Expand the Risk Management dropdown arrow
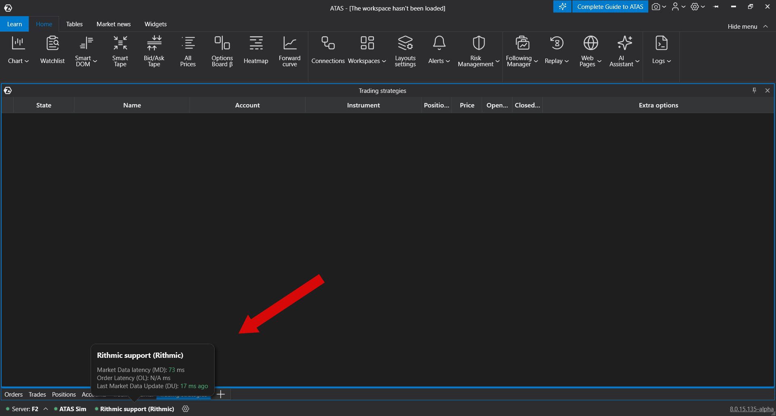The height and width of the screenshot is (416, 776). click(x=498, y=61)
